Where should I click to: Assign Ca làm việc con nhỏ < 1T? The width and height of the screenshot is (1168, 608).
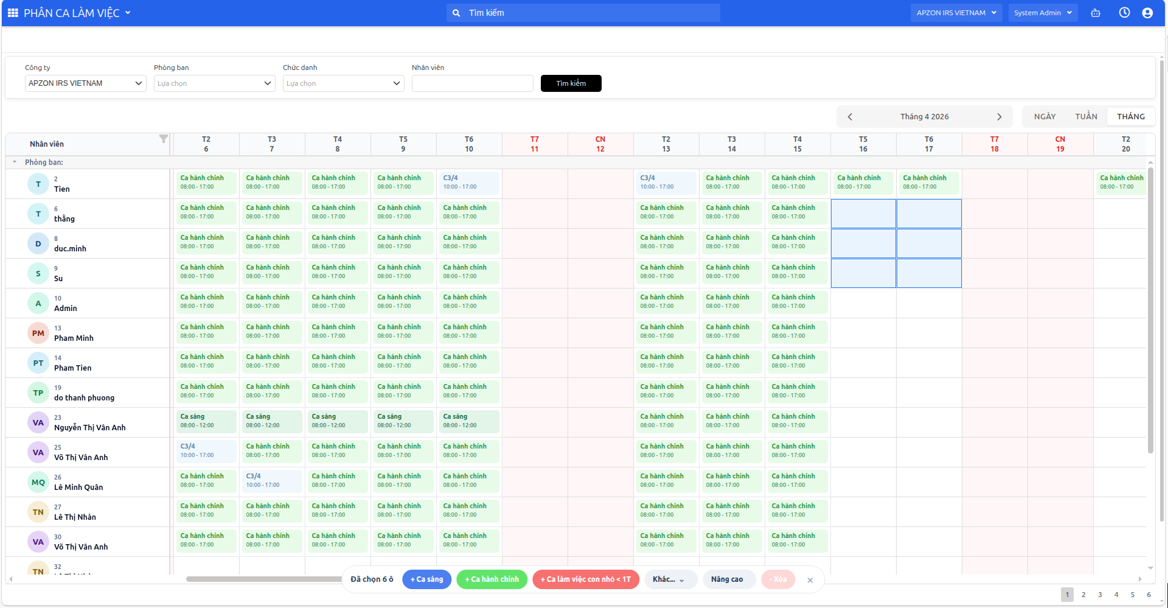pyautogui.click(x=586, y=579)
